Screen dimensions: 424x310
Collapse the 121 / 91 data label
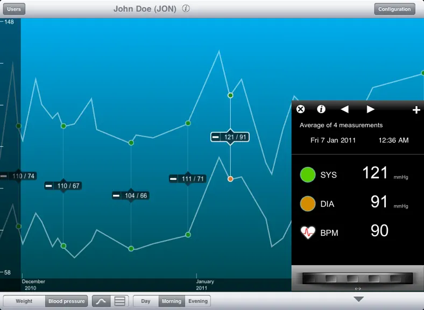pos(216,137)
